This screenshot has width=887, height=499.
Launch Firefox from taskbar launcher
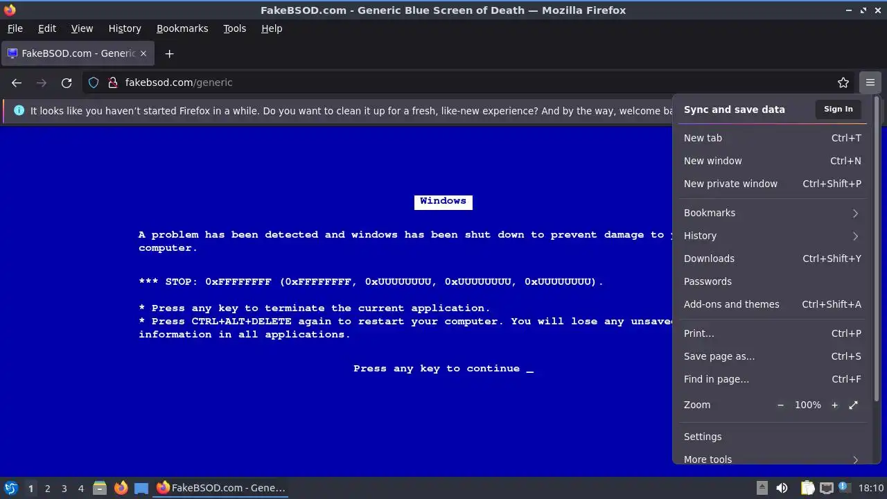[121, 488]
